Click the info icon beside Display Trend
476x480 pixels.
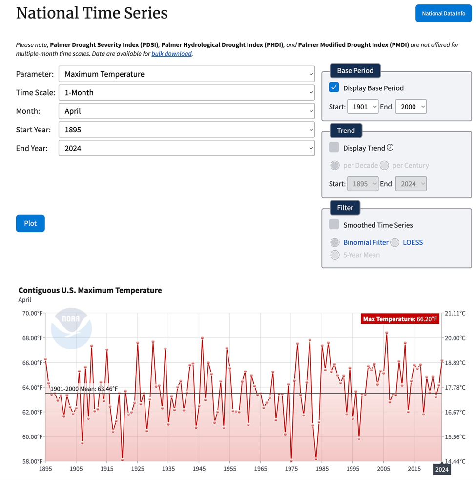[390, 148]
